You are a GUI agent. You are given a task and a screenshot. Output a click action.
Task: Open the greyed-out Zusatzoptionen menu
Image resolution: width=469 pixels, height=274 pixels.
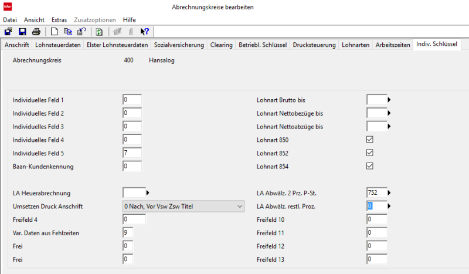[x=95, y=20]
